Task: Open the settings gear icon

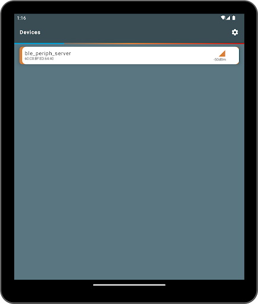Action: tap(235, 32)
